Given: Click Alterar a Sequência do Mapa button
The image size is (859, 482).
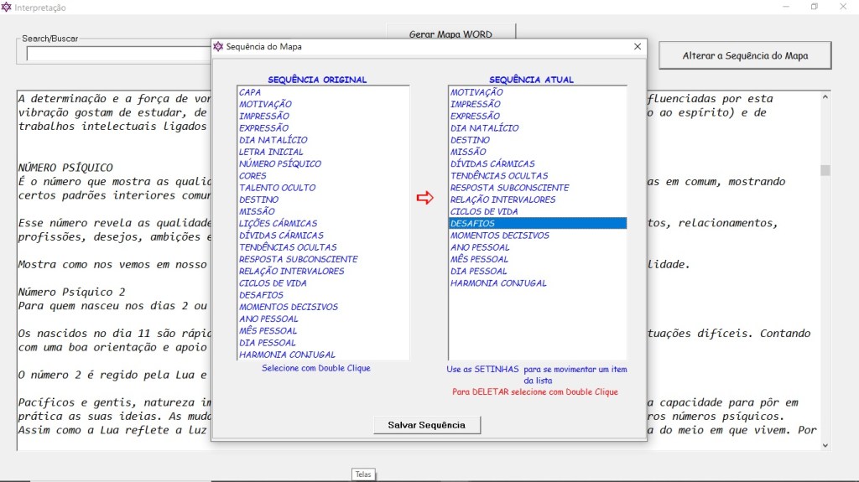Looking at the screenshot, I should (x=745, y=55).
